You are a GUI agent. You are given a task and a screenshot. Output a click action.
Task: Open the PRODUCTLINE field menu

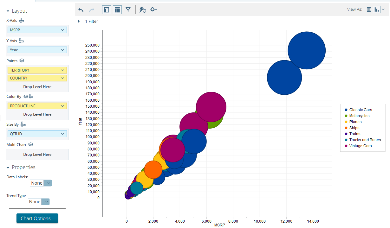pyautogui.click(x=62, y=106)
